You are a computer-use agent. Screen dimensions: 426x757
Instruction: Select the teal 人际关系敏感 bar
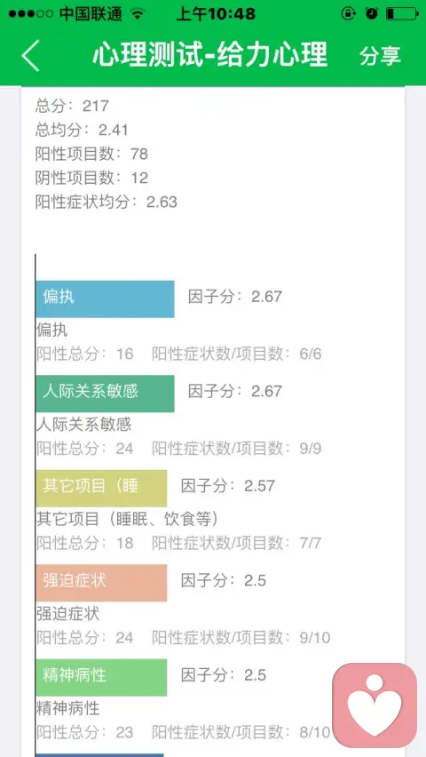[x=105, y=394]
